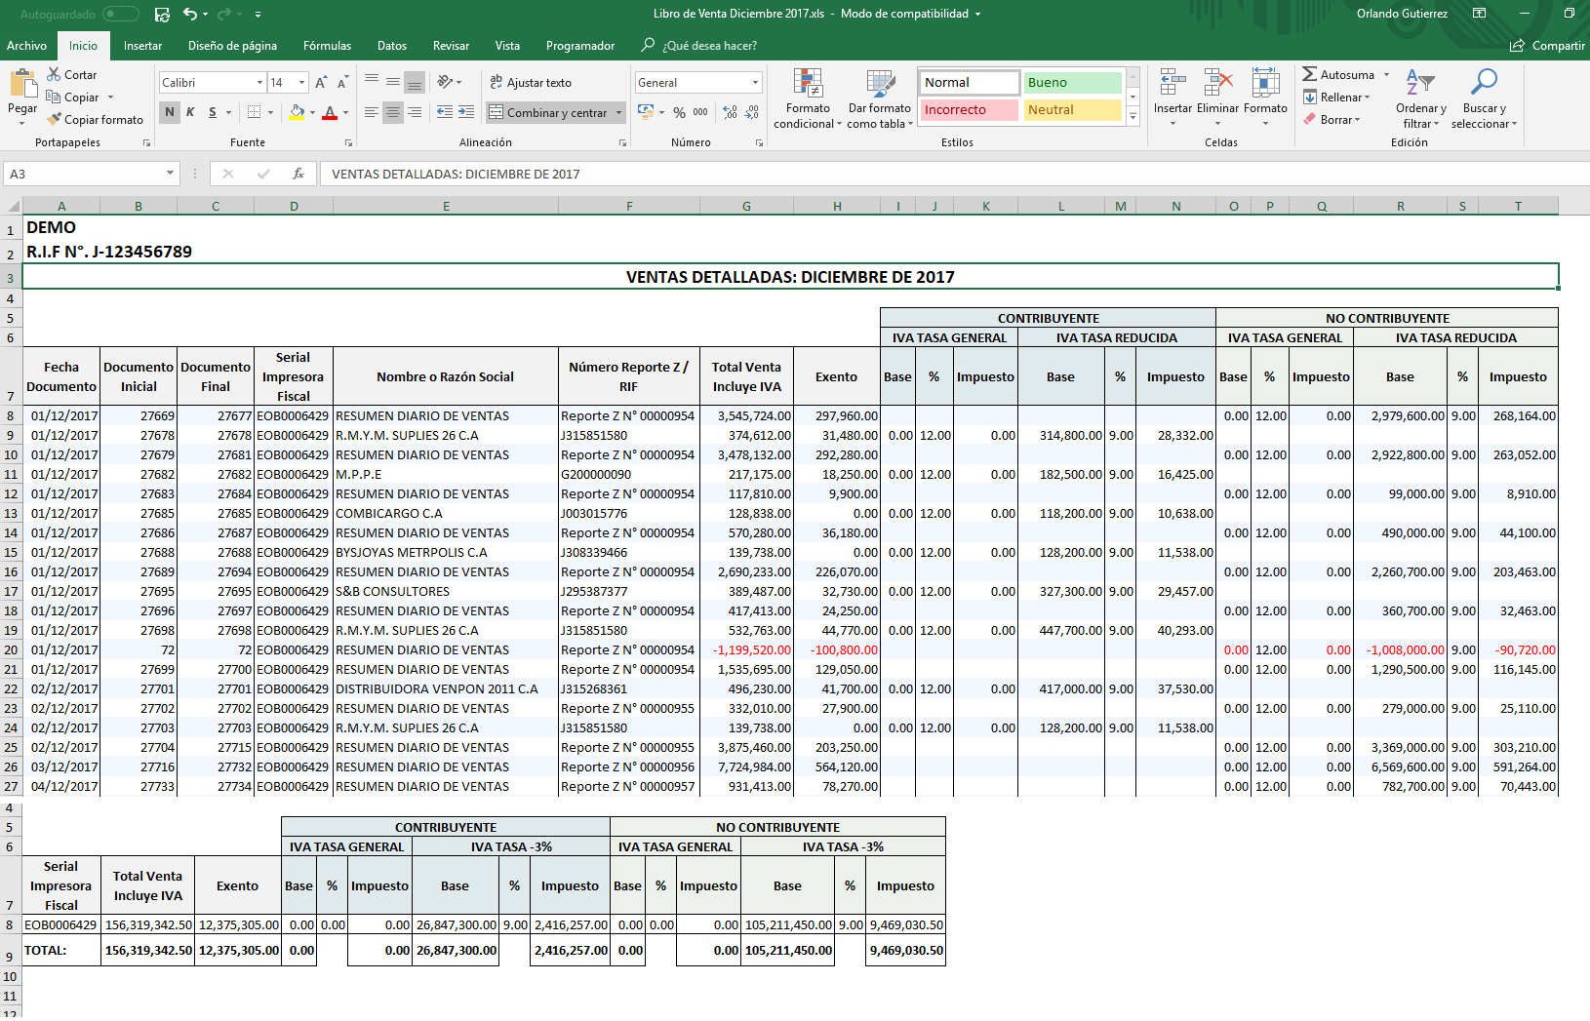Click Combinar y centrar button
This screenshot has height=1021, width=1590.
point(548,113)
